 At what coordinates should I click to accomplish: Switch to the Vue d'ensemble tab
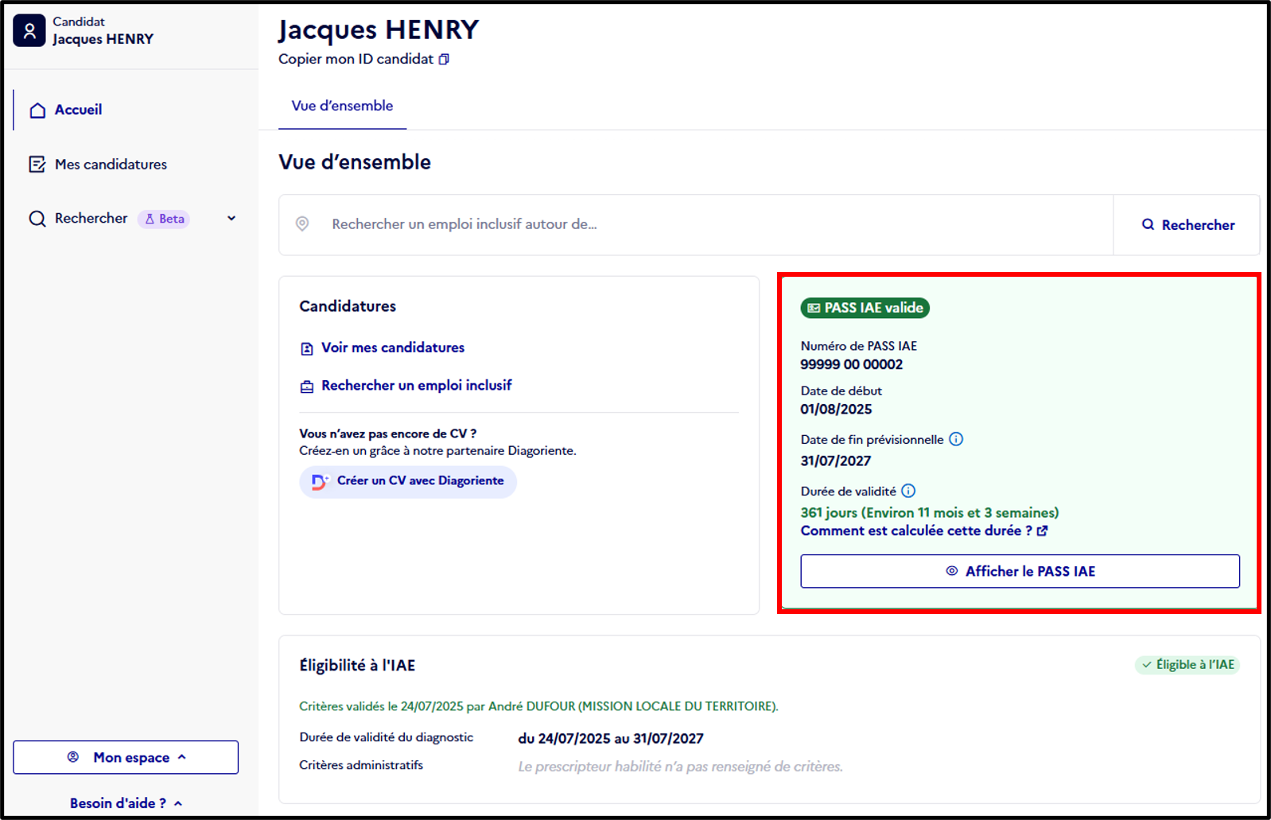[x=342, y=106]
